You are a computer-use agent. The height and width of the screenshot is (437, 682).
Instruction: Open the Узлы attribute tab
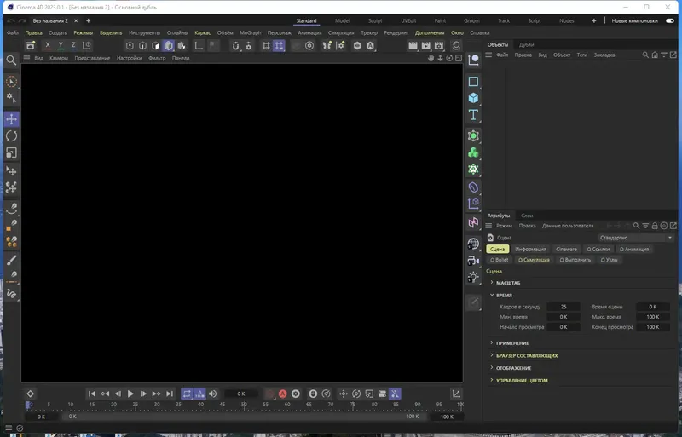pos(609,260)
